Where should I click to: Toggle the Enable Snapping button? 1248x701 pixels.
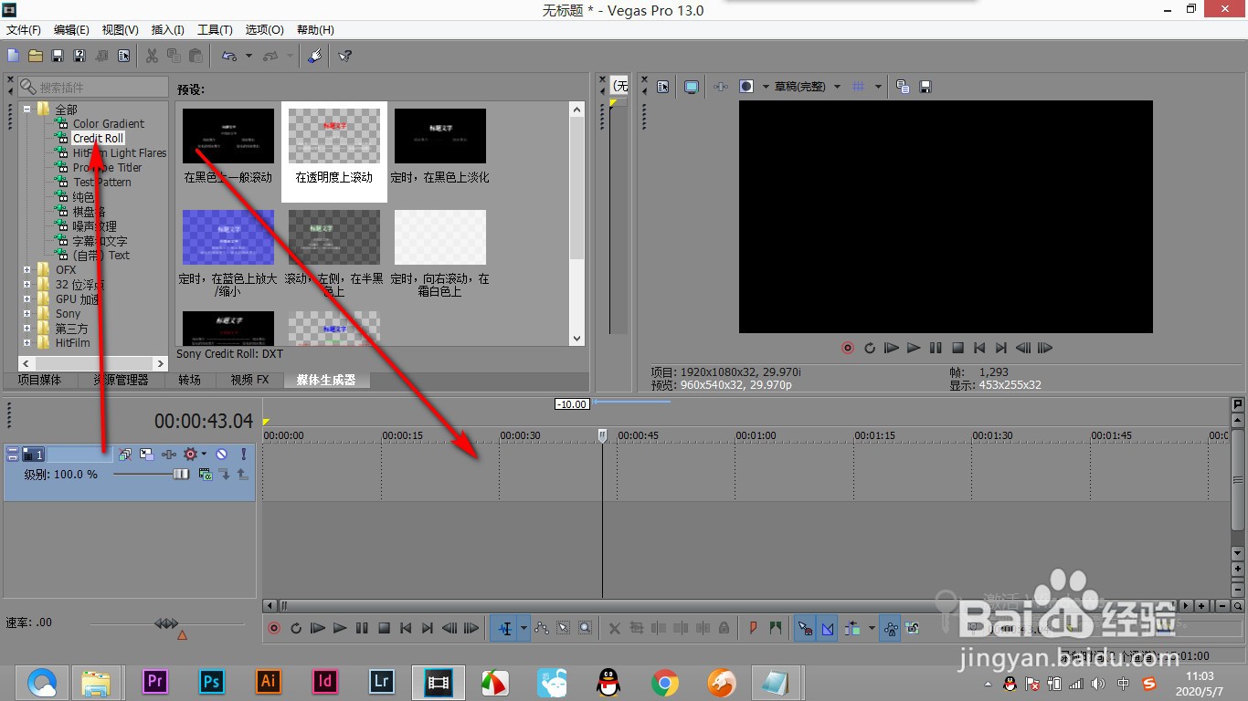pos(805,628)
